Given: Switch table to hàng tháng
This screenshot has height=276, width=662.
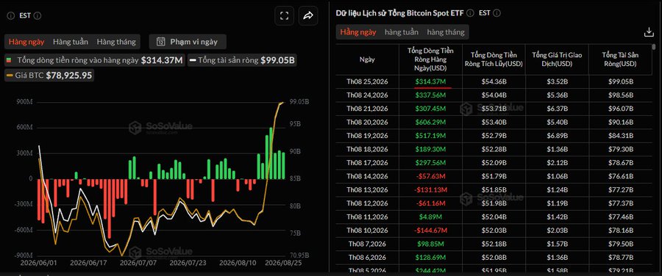Looking at the screenshot, I should tap(446, 32).
